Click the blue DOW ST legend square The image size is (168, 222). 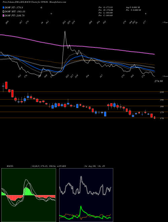[x=4, y=7]
